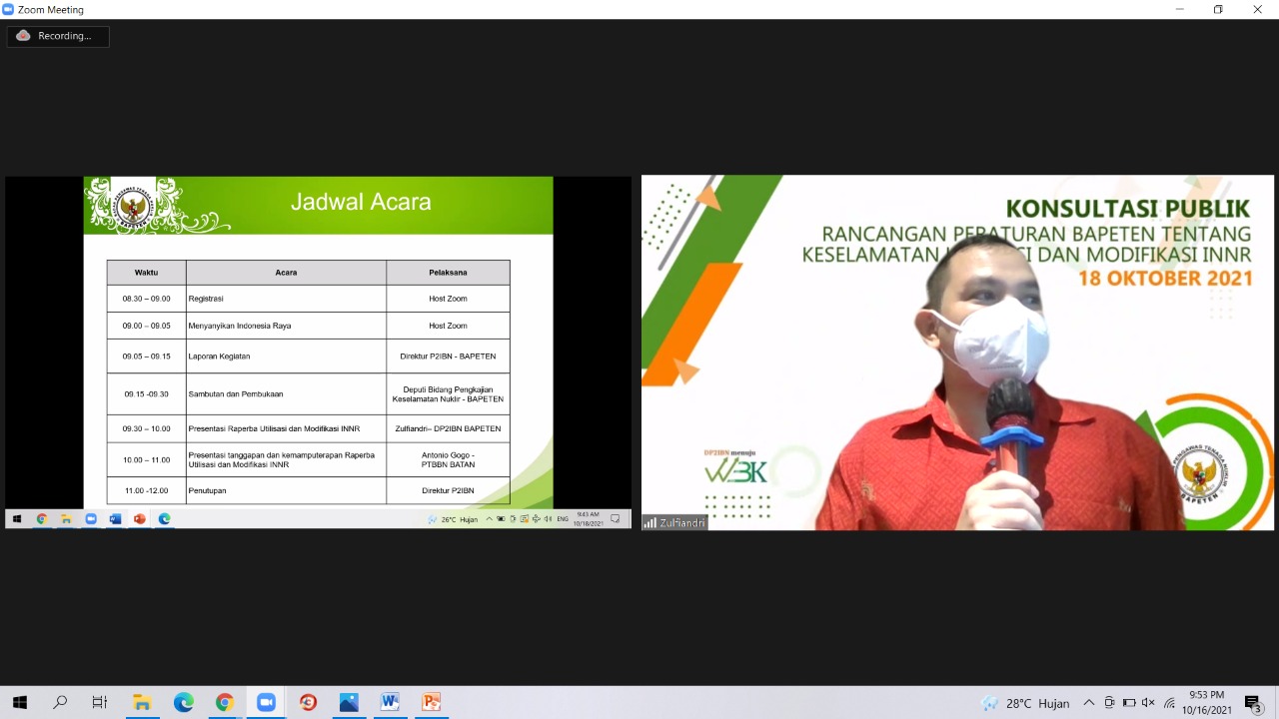Click the battery icon in the system tray

click(1129, 703)
